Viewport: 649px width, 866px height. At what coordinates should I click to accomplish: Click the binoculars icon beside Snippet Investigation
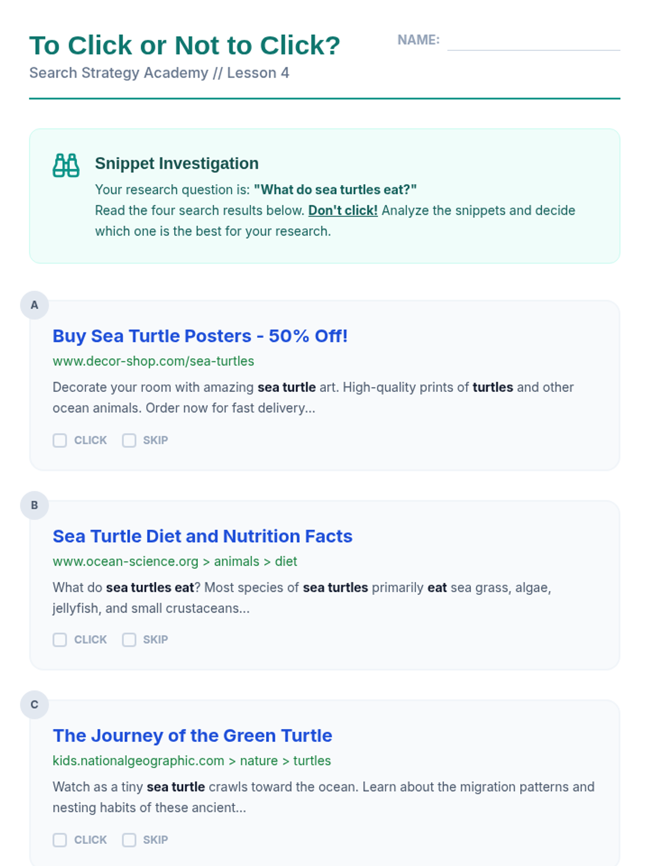(66, 165)
